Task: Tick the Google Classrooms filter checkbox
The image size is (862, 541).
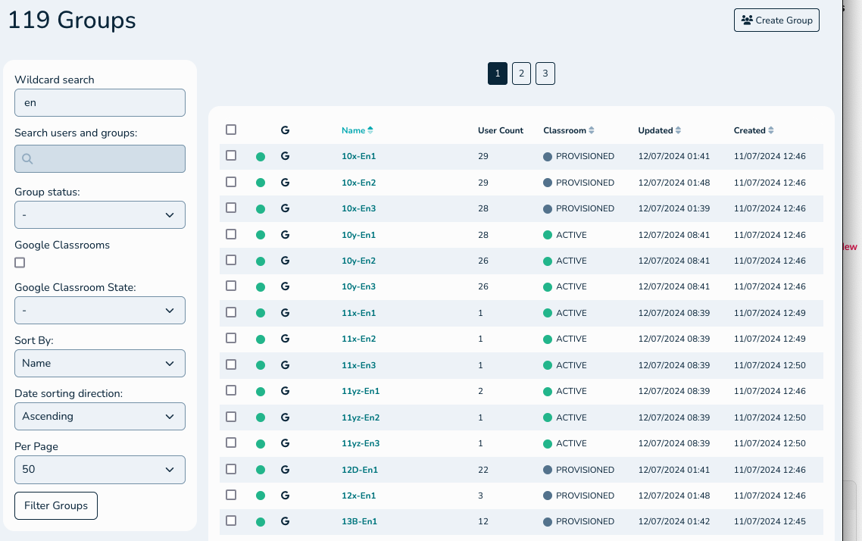Action: pos(20,263)
